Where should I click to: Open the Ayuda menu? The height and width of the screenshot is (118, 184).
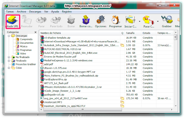click(x=55, y=11)
